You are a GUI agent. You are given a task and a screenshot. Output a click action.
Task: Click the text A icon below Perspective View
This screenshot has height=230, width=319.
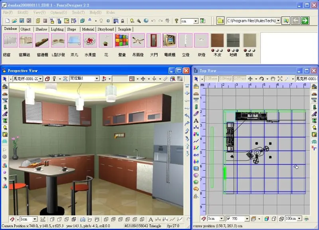point(151,219)
